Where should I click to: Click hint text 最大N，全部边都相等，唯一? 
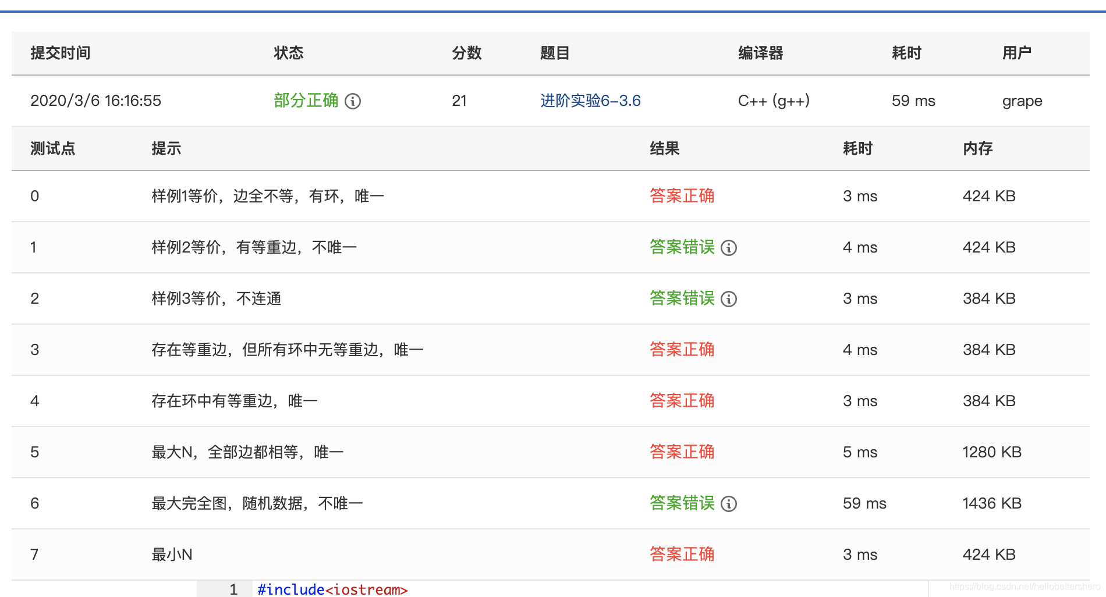click(247, 452)
